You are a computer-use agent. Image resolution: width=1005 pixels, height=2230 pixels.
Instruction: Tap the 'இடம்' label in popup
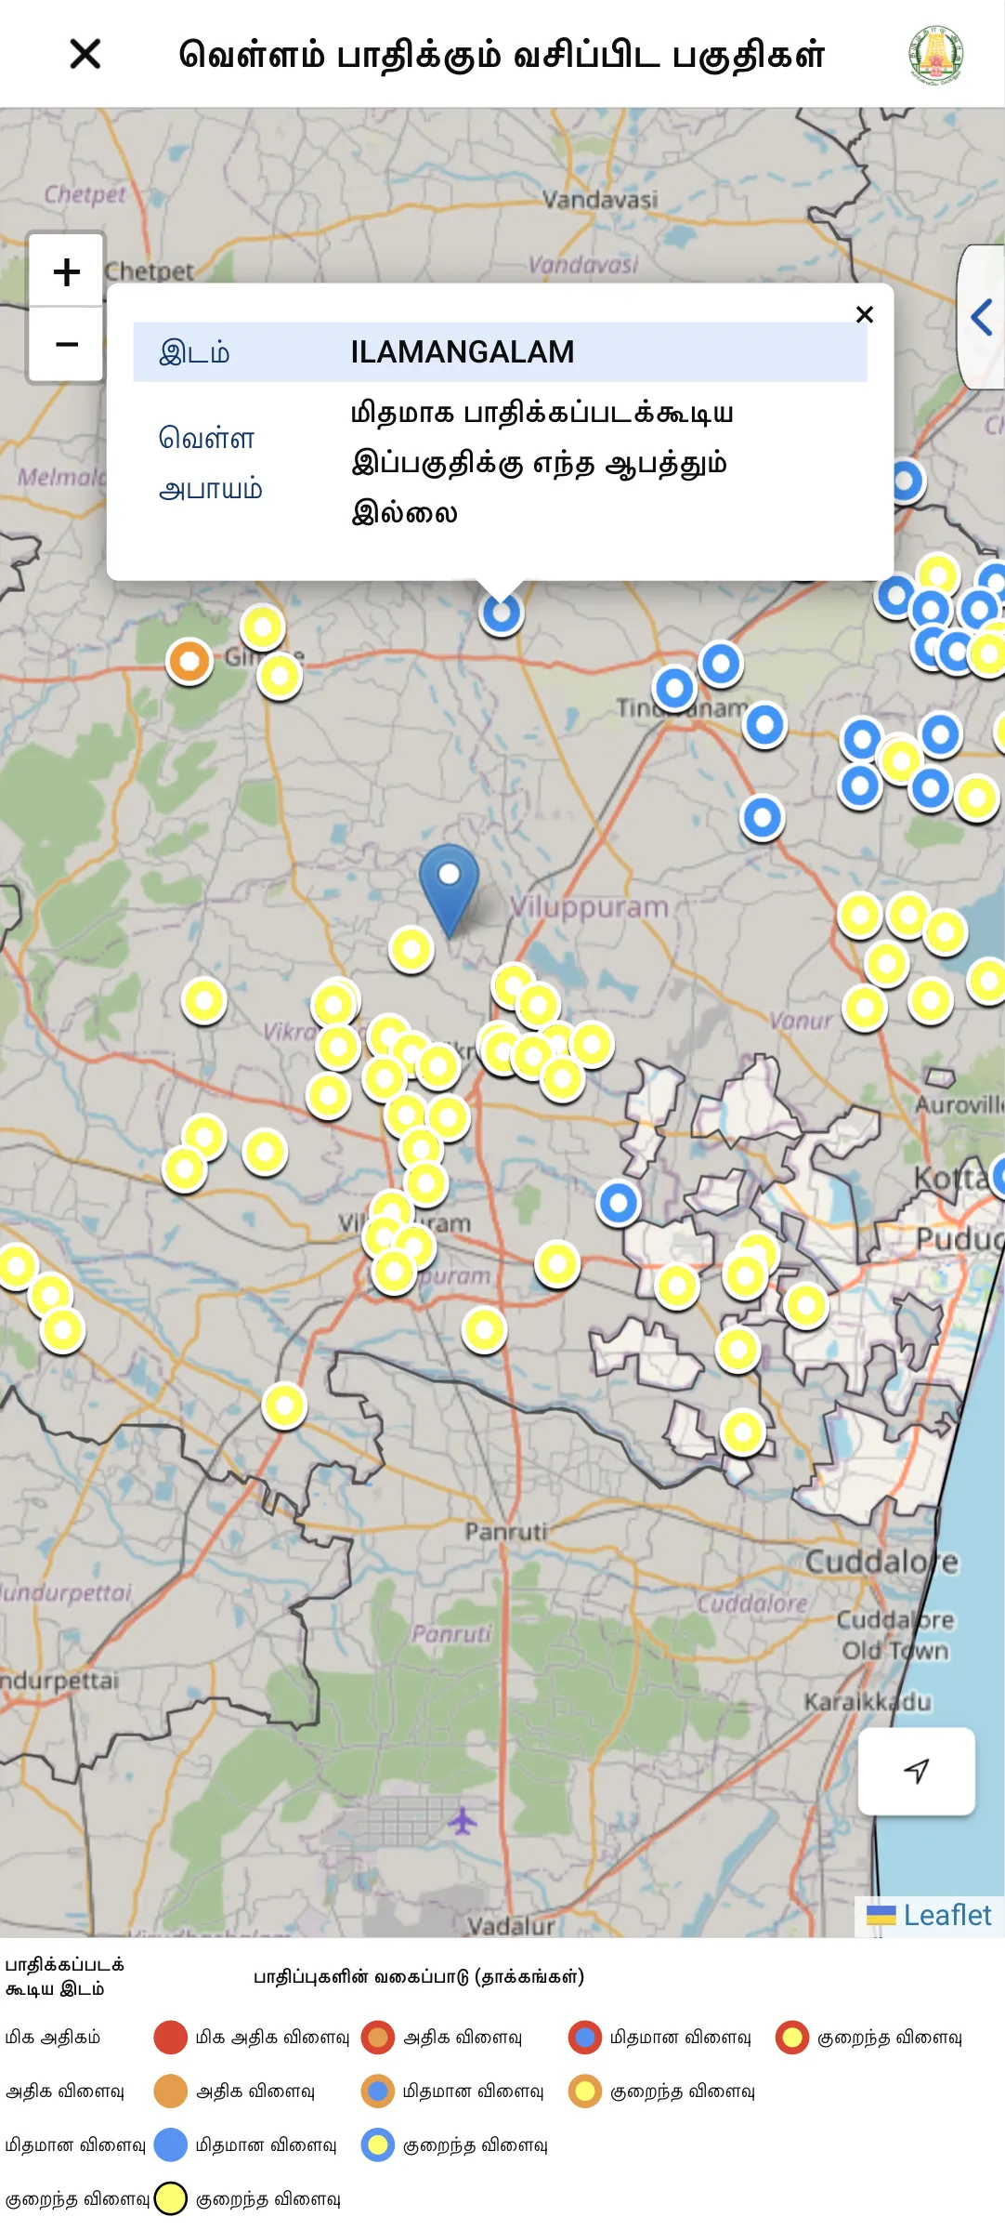(194, 353)
